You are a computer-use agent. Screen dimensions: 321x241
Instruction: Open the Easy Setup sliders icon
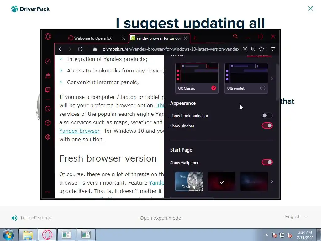pyautogui.click(x=273, y=49)
